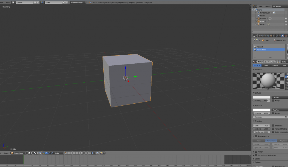Select the Mask transparency button
288x167 pixels.
pyautogui.click(x=259, y=141)
